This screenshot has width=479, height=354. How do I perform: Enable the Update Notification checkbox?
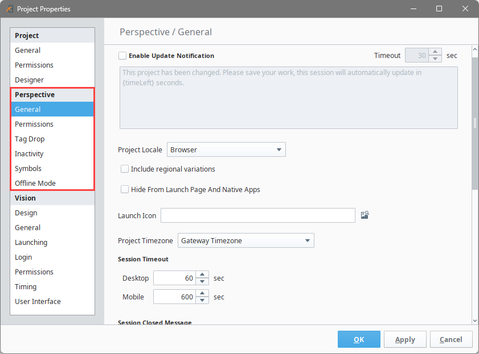(122, 56)
